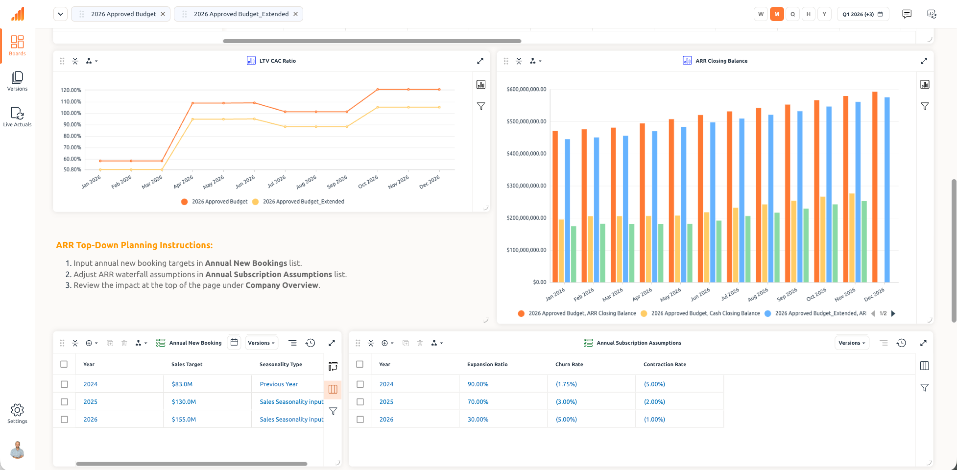This screenshot has width=957, height=470.
Task: Open the comments icon in the top bar
Action: pyautogui.click(x=907, y=14)
